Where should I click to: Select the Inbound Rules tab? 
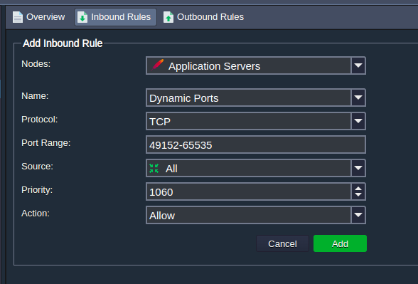pos(115,17)
